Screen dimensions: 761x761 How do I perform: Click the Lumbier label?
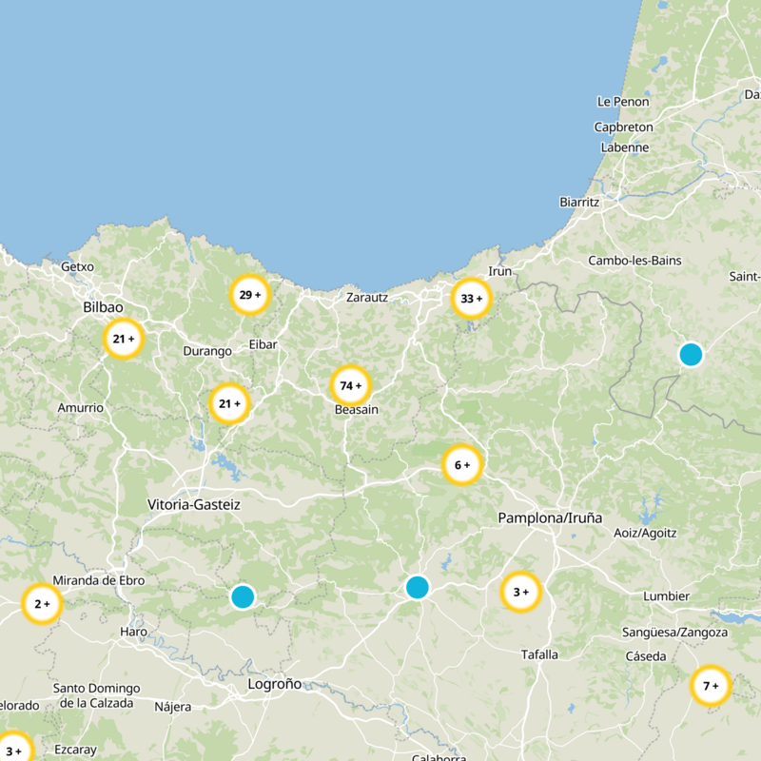click(x=666, y=596)
